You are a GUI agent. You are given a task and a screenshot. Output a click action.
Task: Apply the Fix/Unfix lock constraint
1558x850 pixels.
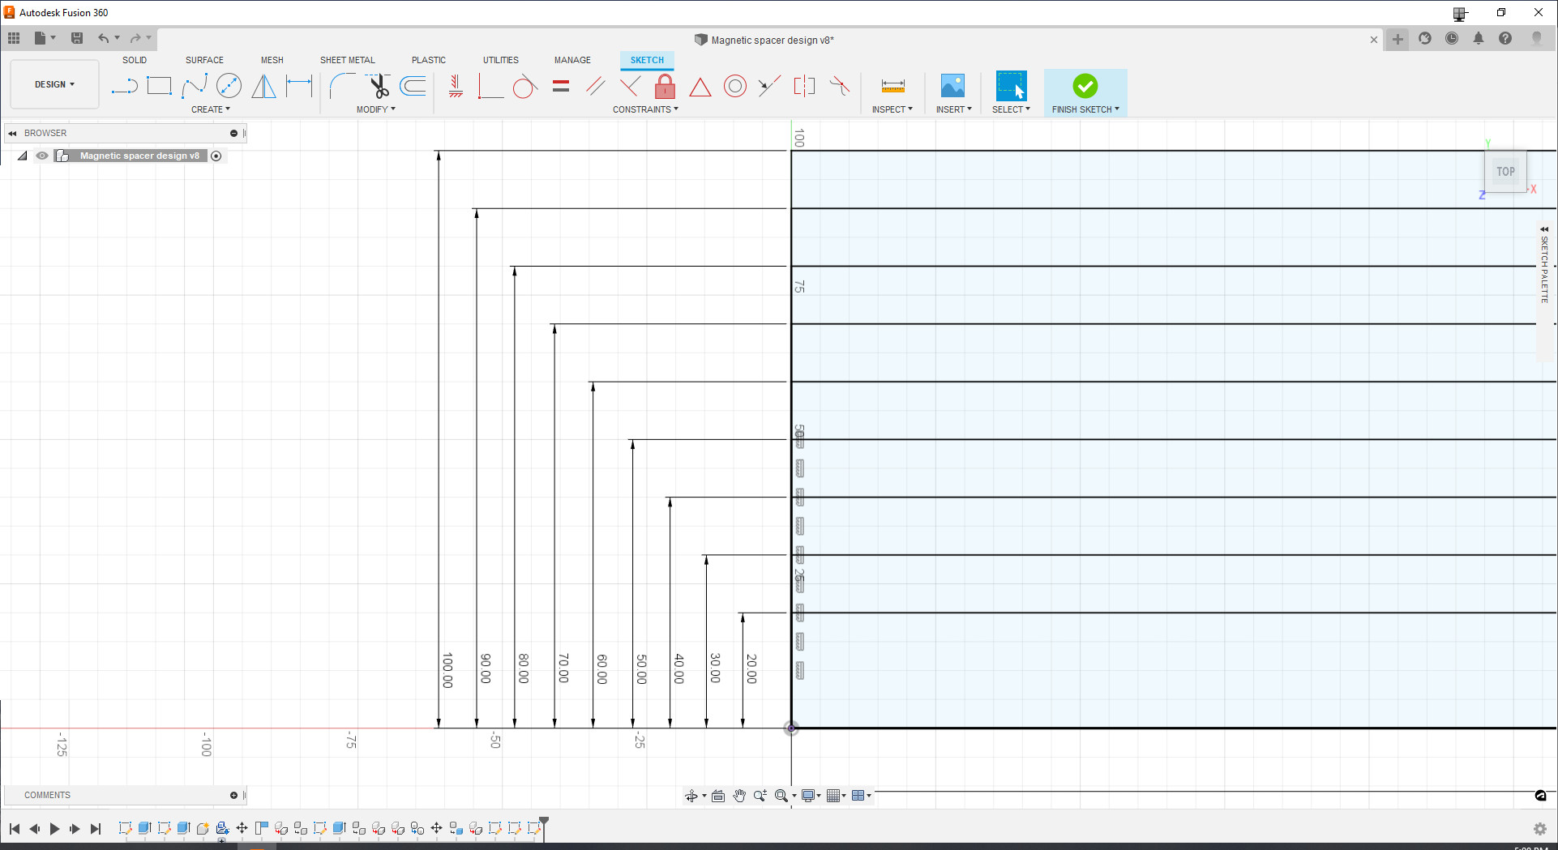pos(665,86)
